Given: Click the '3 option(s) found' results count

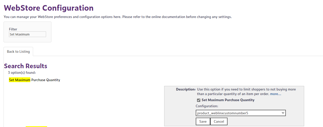Looking at the screenshot, I should click(x=22, y=72).
